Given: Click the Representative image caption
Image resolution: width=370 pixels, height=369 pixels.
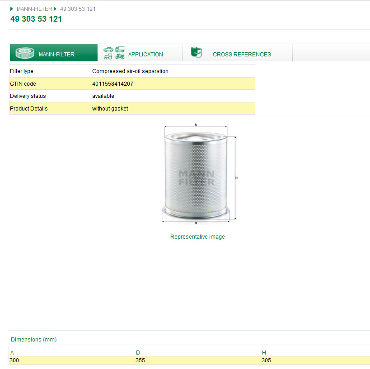Looking at the screenshot, I should pos(197,236).
